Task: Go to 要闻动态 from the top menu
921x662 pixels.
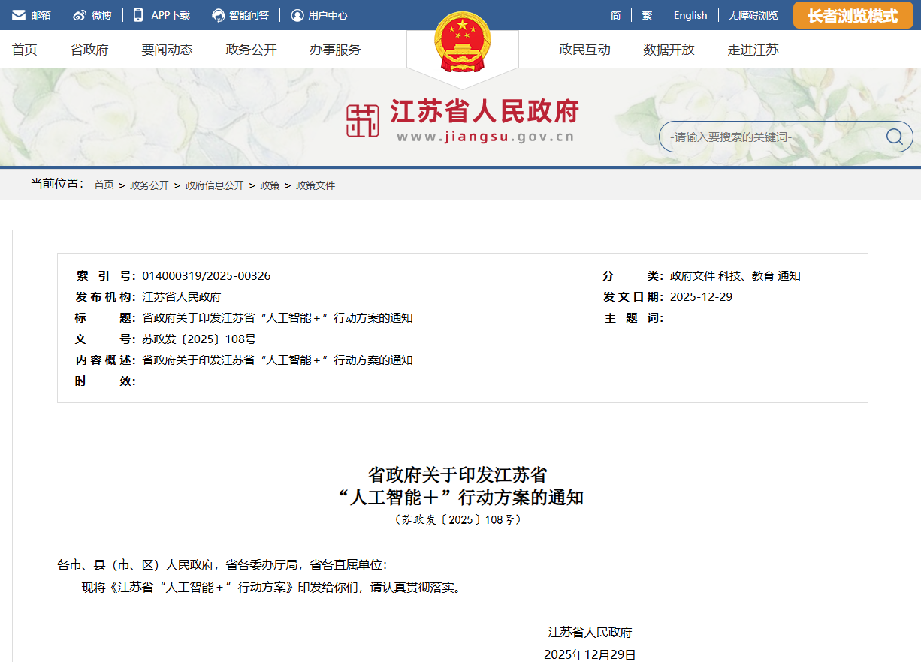Action: 166,50
